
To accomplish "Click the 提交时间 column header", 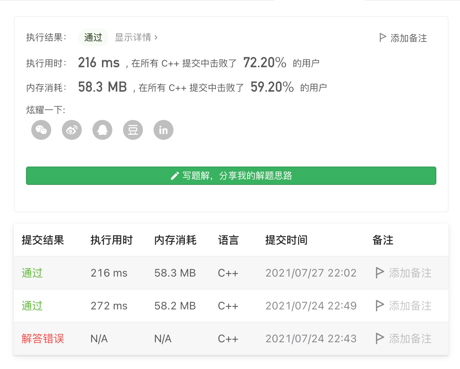I will pos(286,240).
